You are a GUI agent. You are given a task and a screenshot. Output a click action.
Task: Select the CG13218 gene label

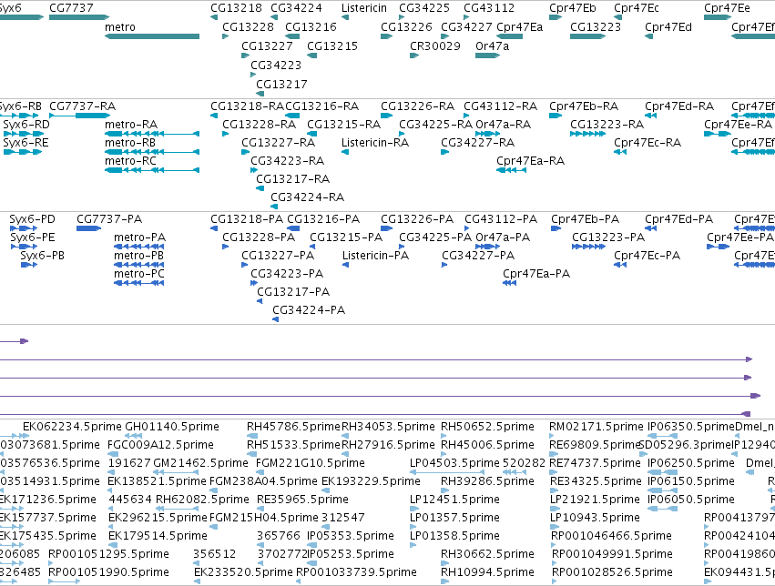tap(236, 8)
